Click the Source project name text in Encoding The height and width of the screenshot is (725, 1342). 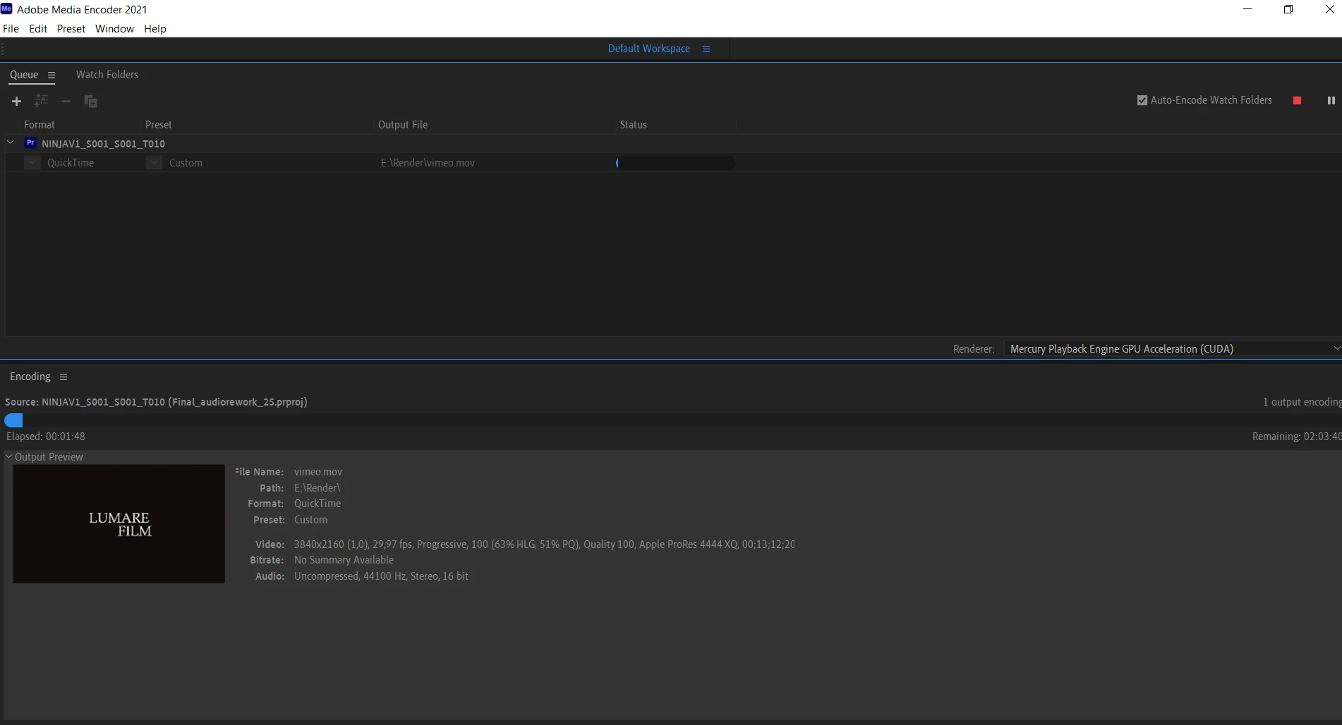[156, 402]
